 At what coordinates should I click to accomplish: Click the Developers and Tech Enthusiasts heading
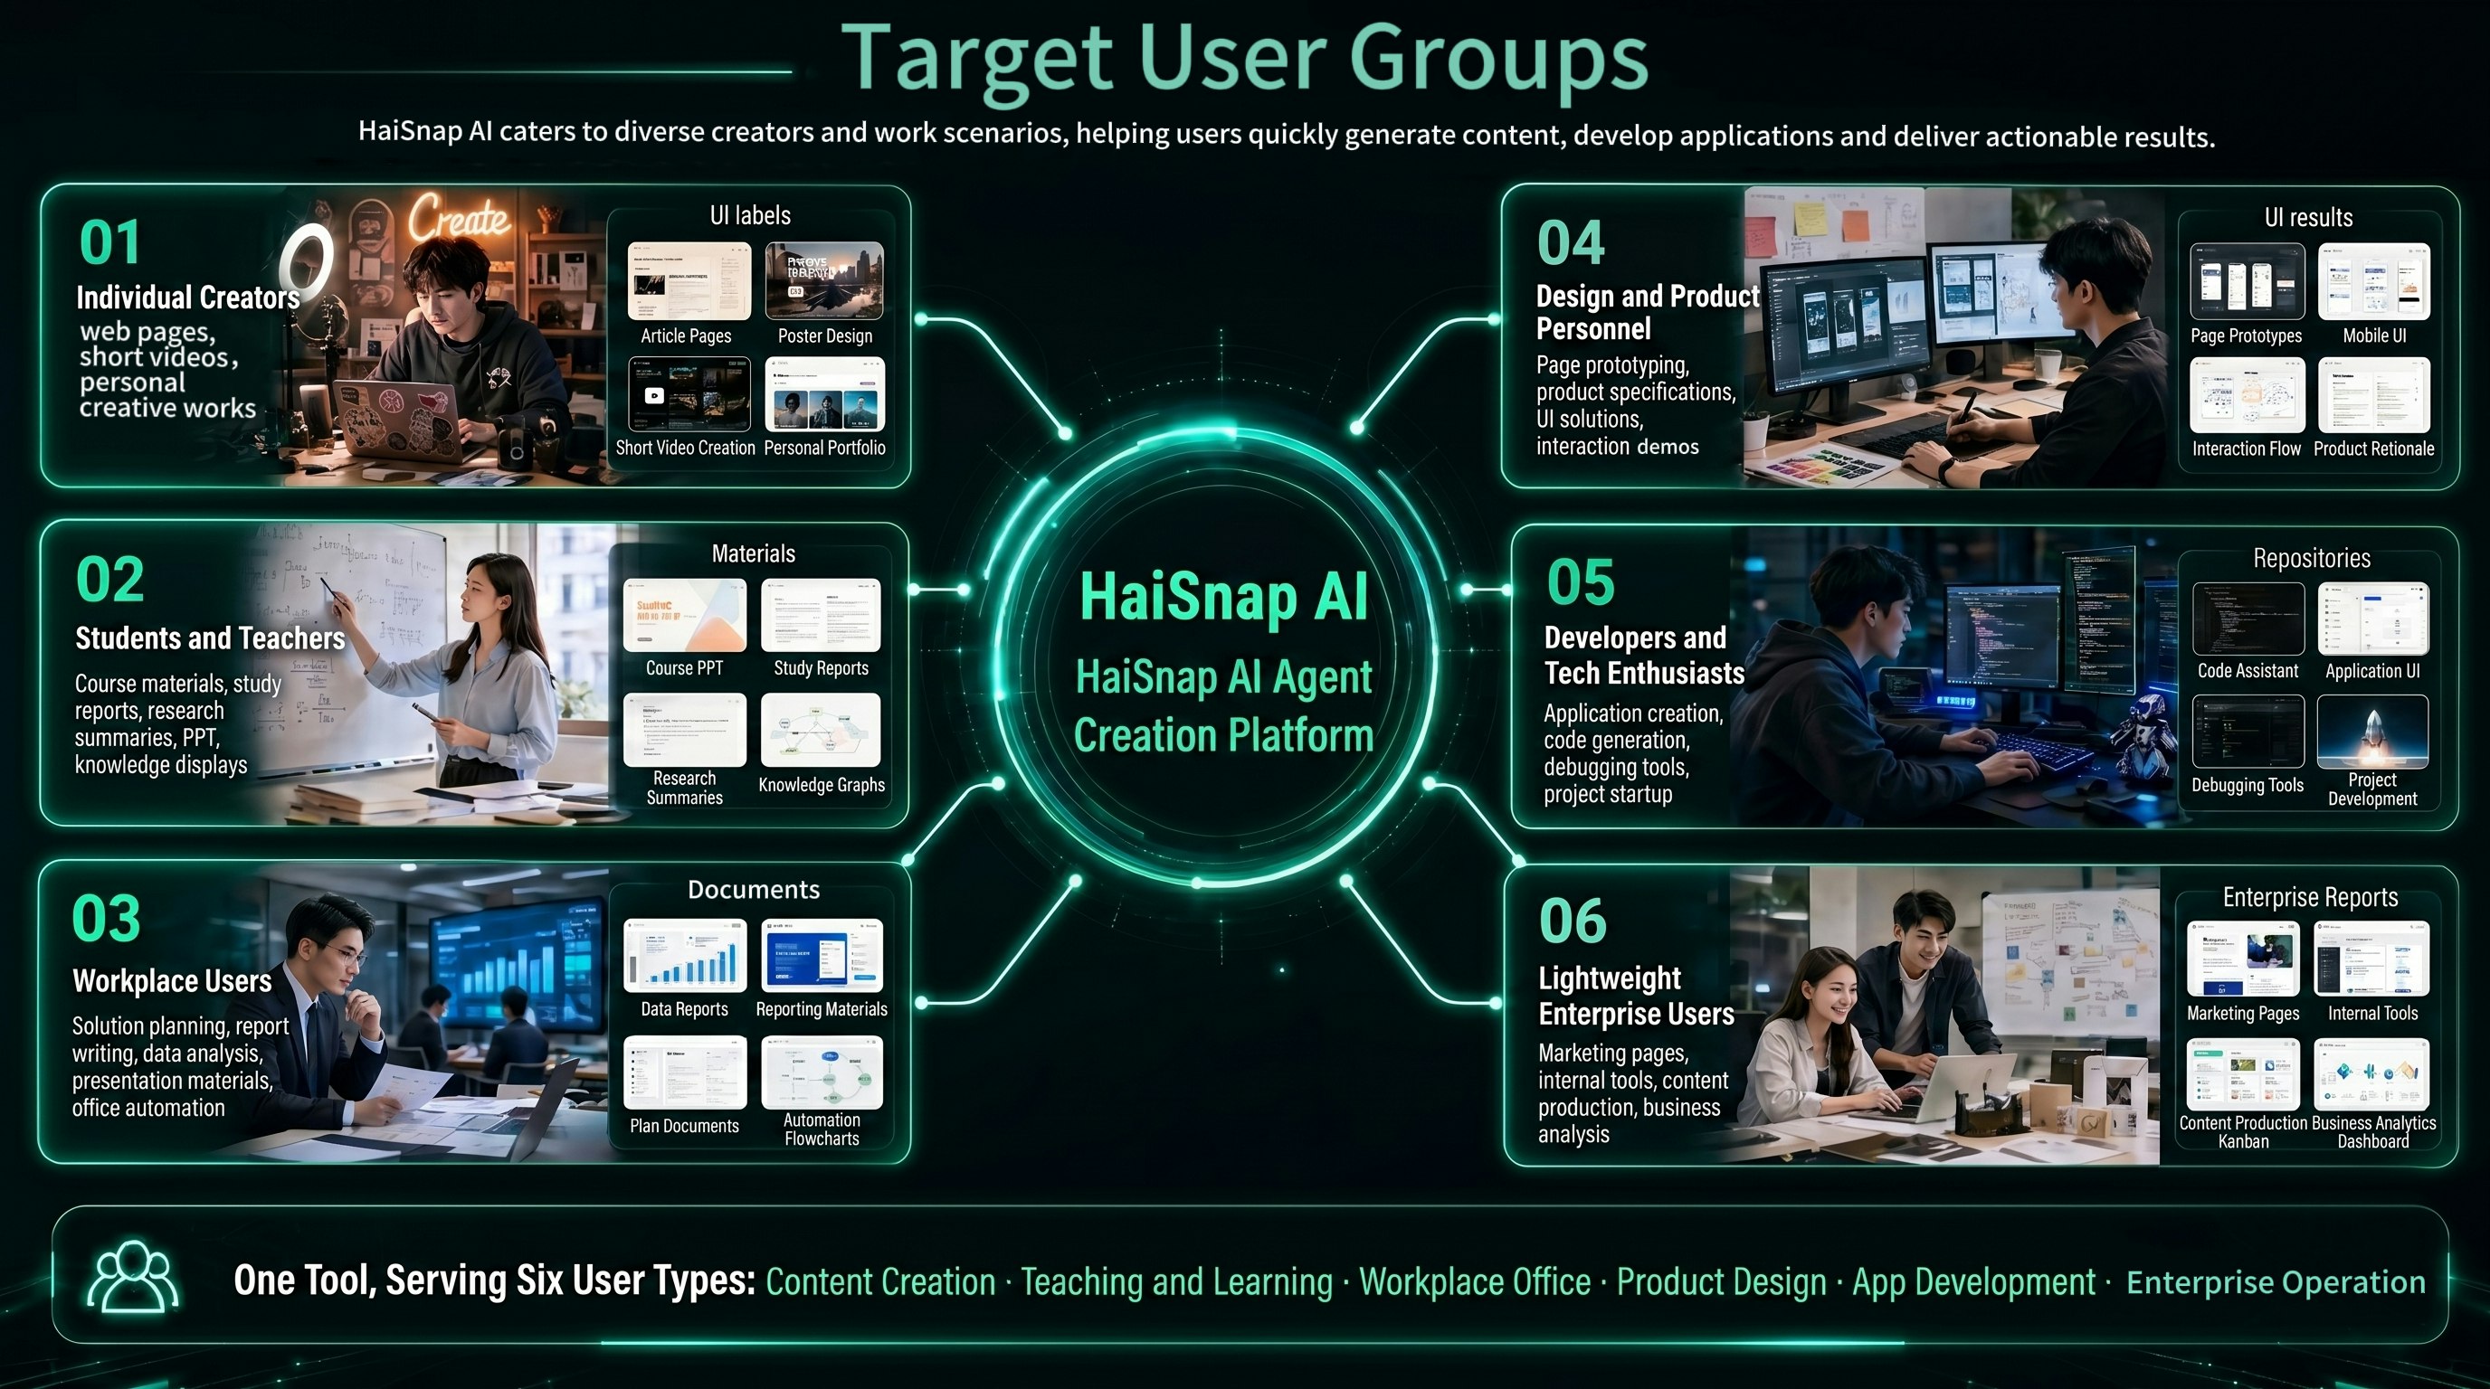(x=1644, y=655)
